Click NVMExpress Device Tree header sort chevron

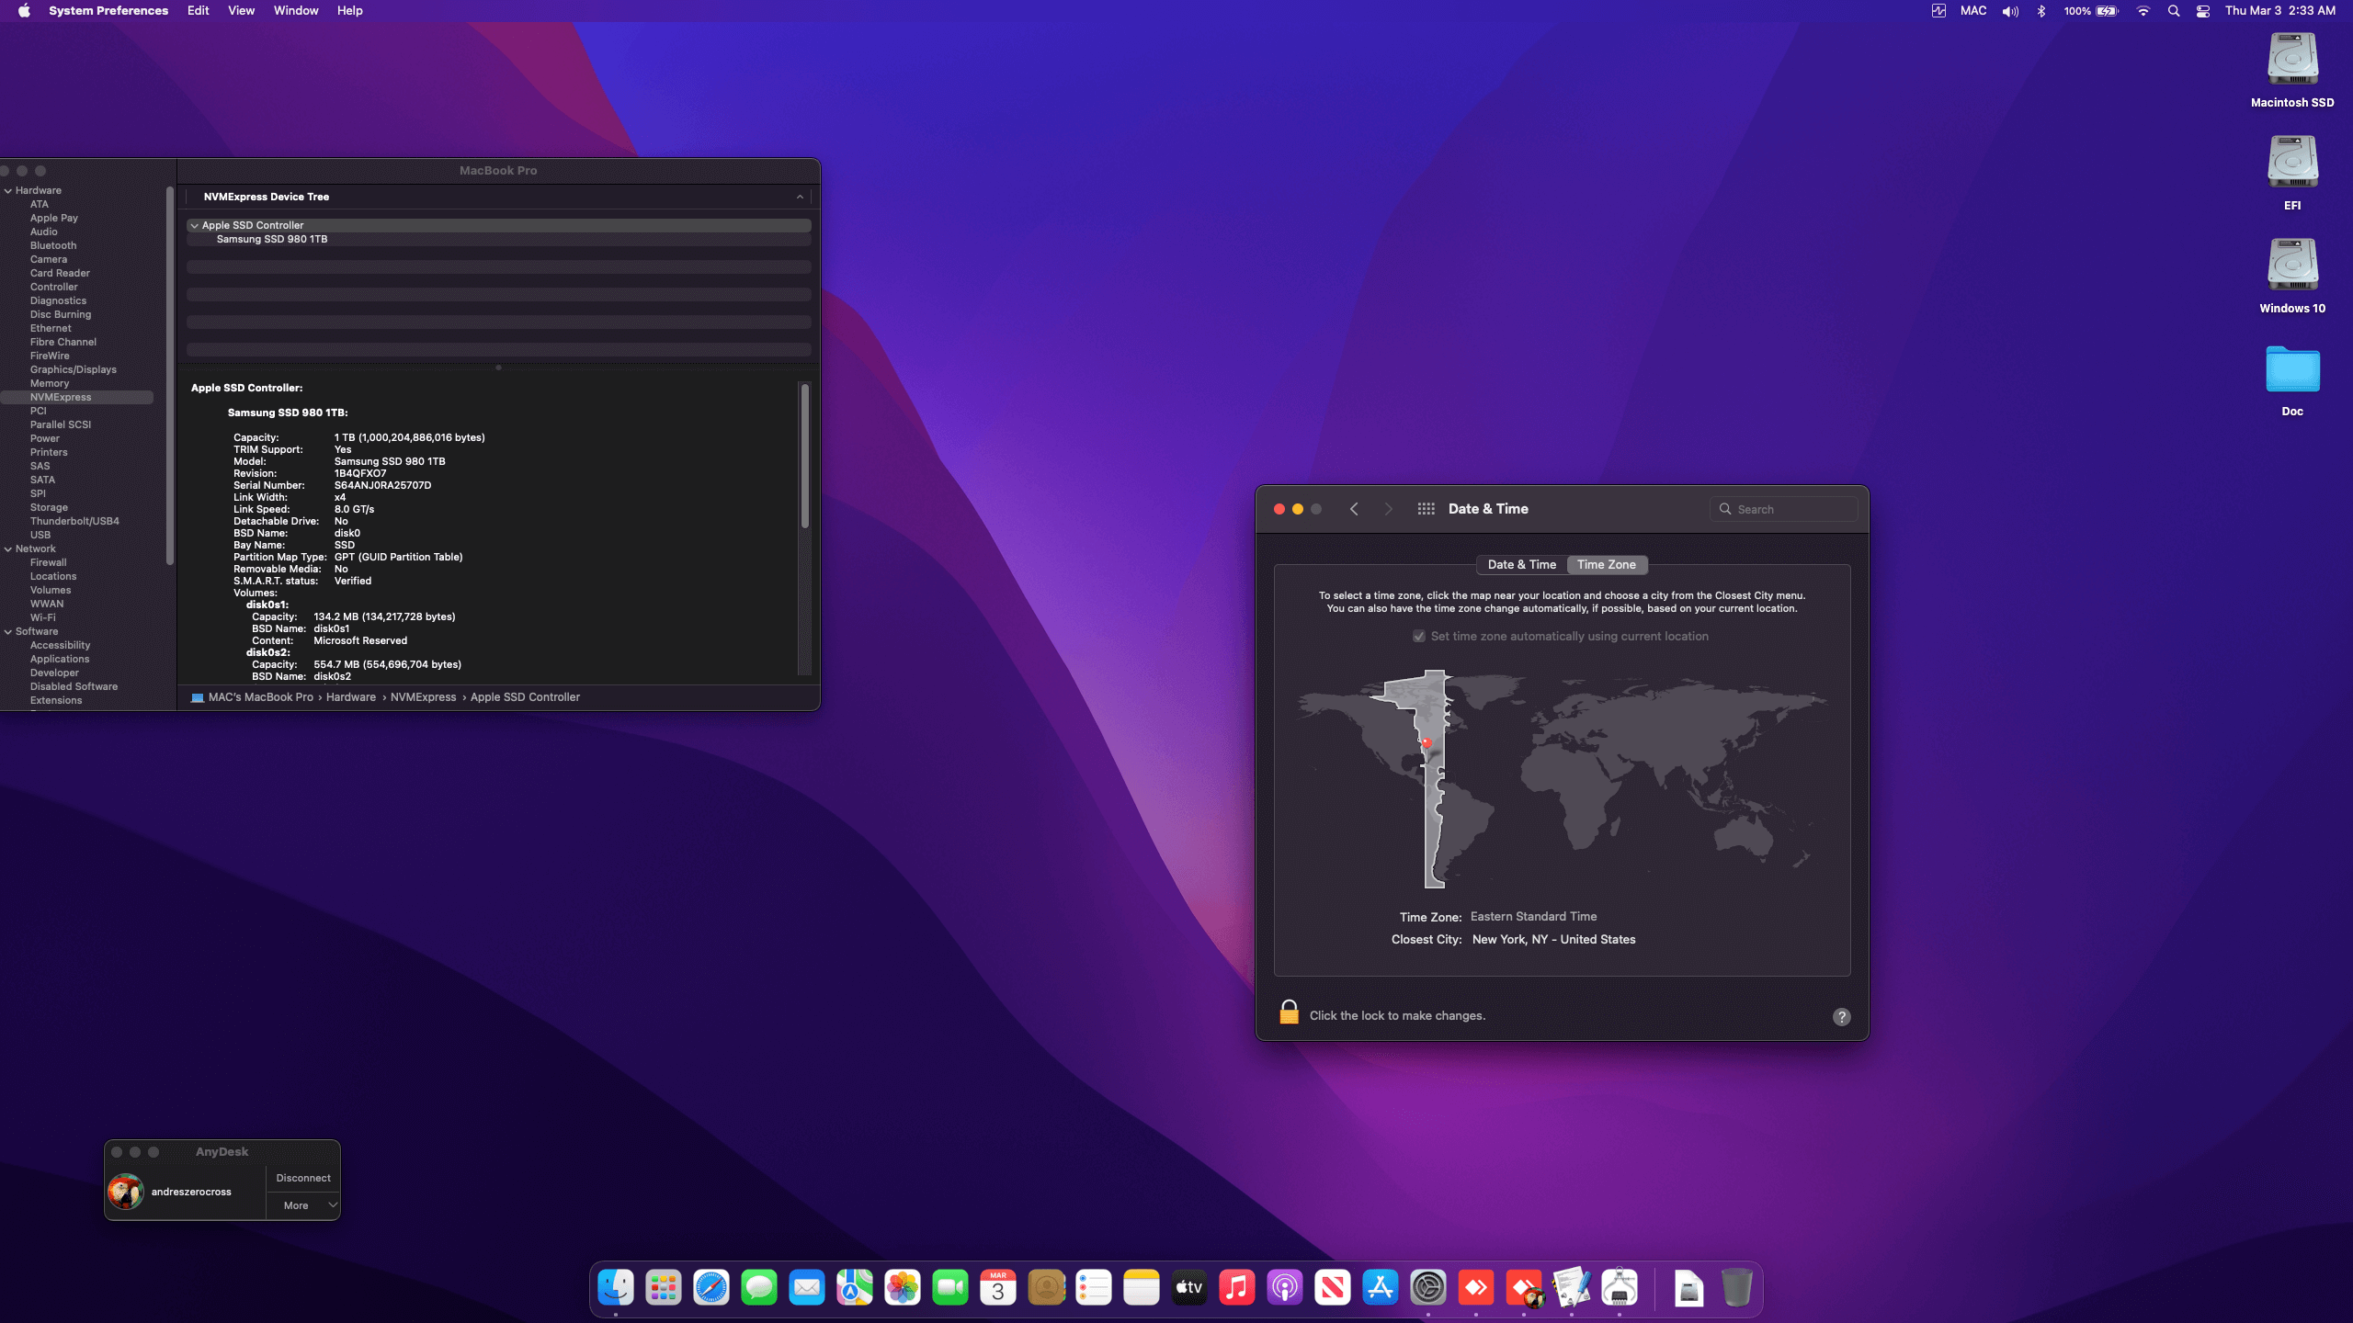800,197
